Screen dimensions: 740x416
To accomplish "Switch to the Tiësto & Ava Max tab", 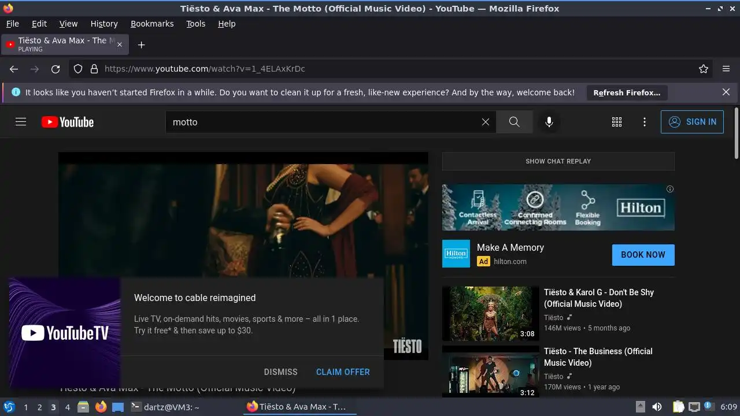I will 65,44.
